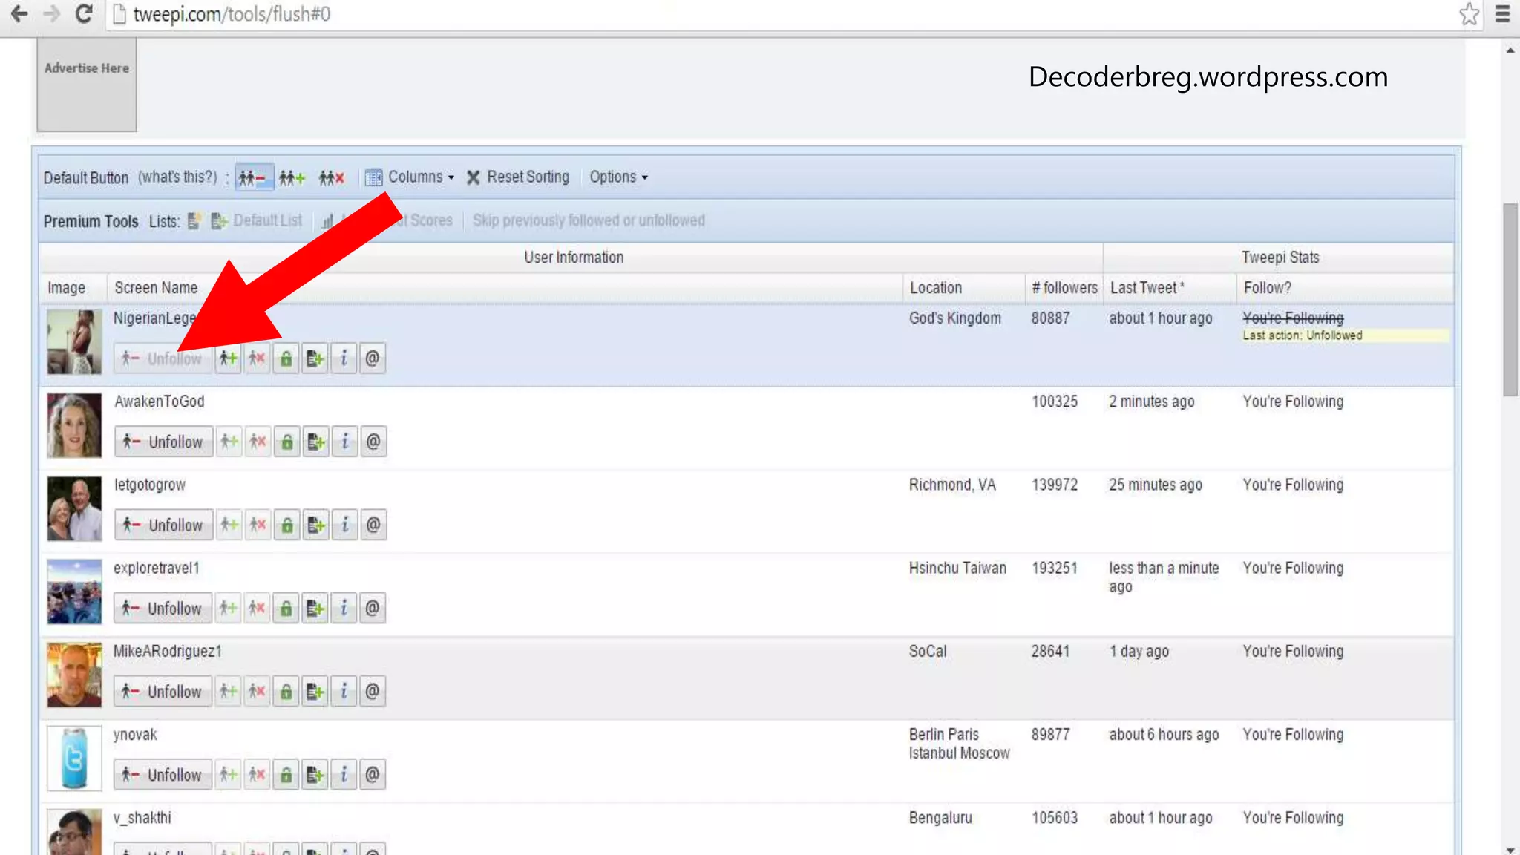Open the info icon for MikeARodriguez1
This screenshot has height=855, width=1520.
[344, 692]
